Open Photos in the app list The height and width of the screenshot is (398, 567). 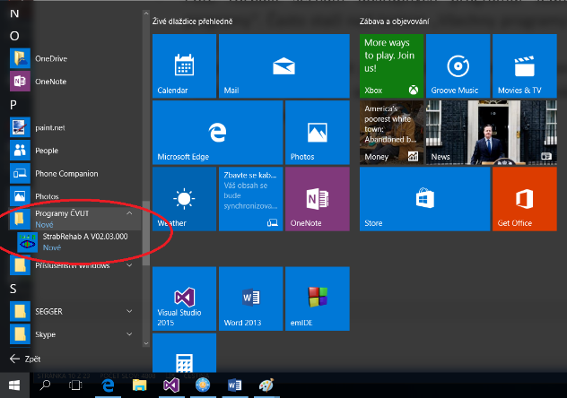(x=74, y=196)
